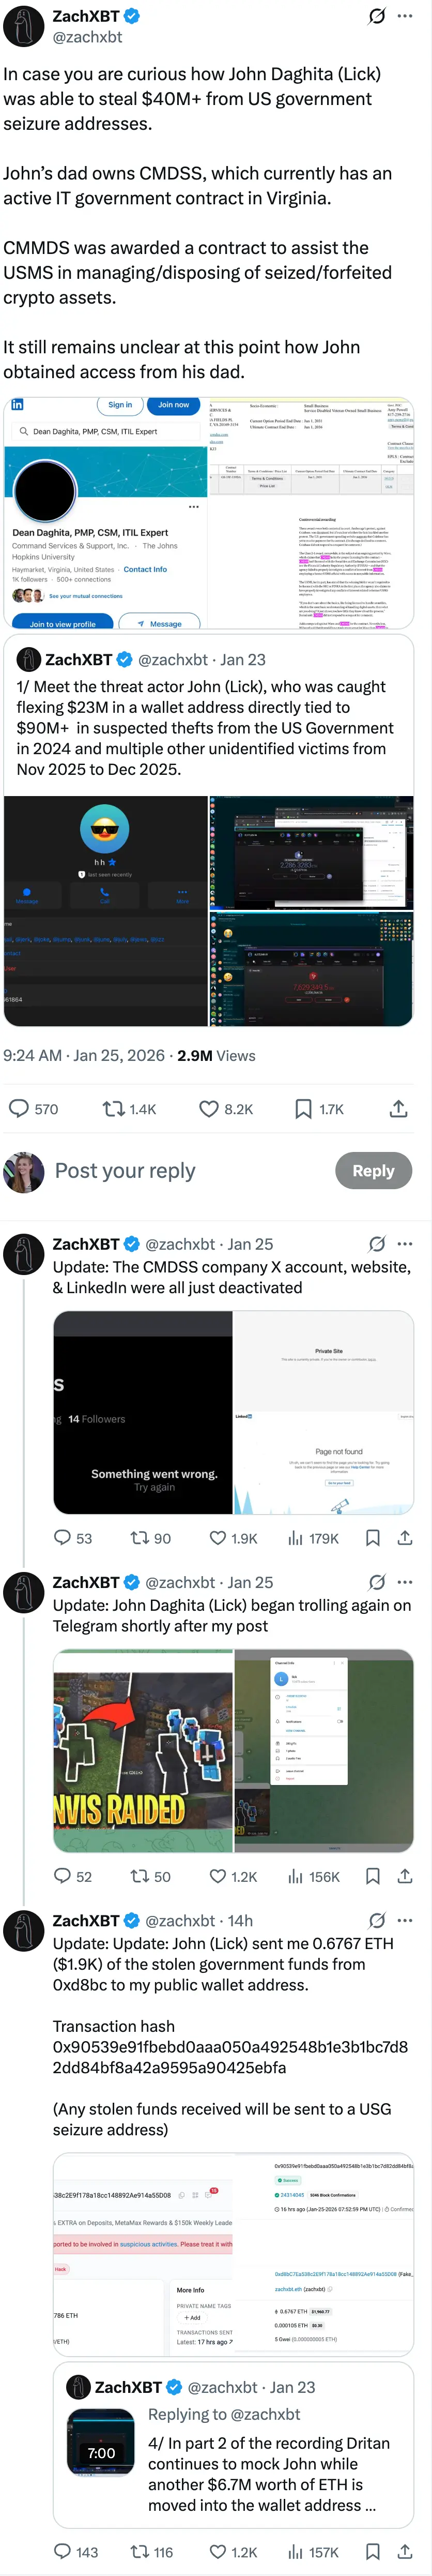Share the main post via share icon
This screenshot has width=432, height=2576.
point(398,1108)
